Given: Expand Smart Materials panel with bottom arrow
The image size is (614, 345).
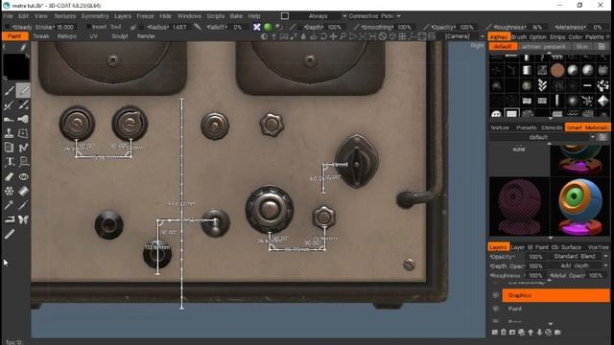Looking at the screenshot, I should coord(550,238).
